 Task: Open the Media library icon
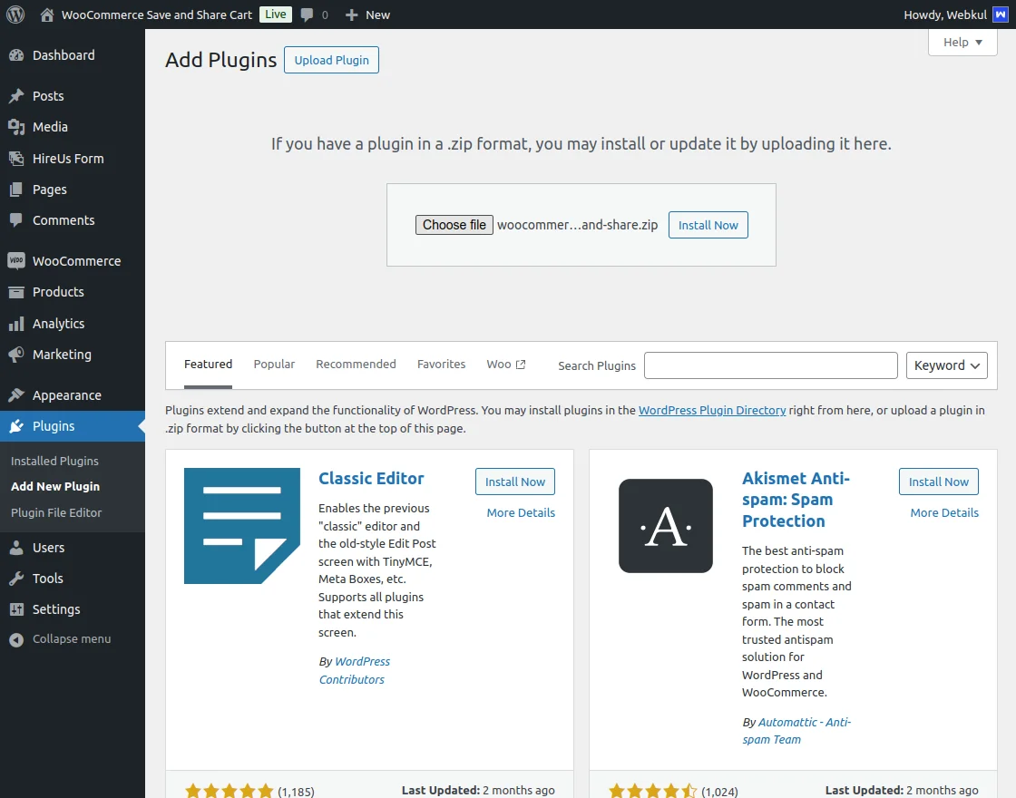point(17,127)
